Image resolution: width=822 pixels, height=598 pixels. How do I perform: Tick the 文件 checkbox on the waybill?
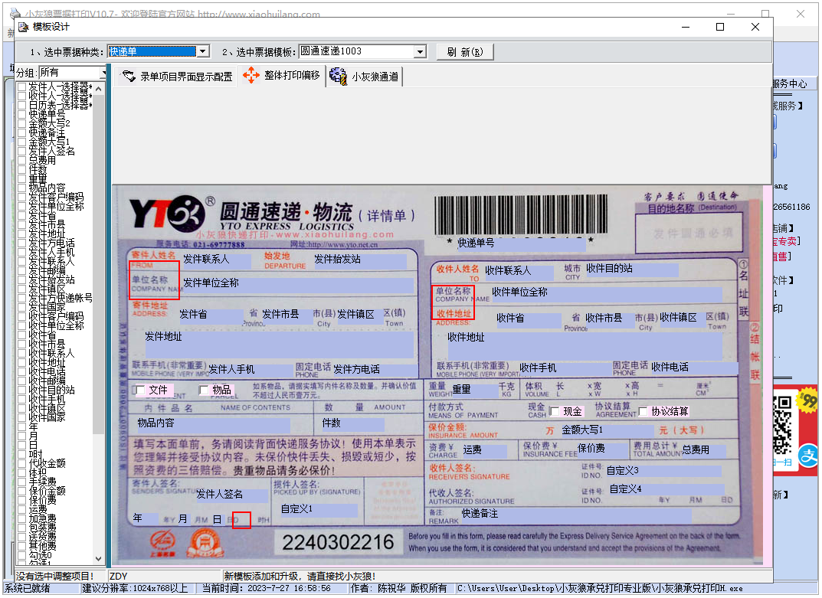140,390
